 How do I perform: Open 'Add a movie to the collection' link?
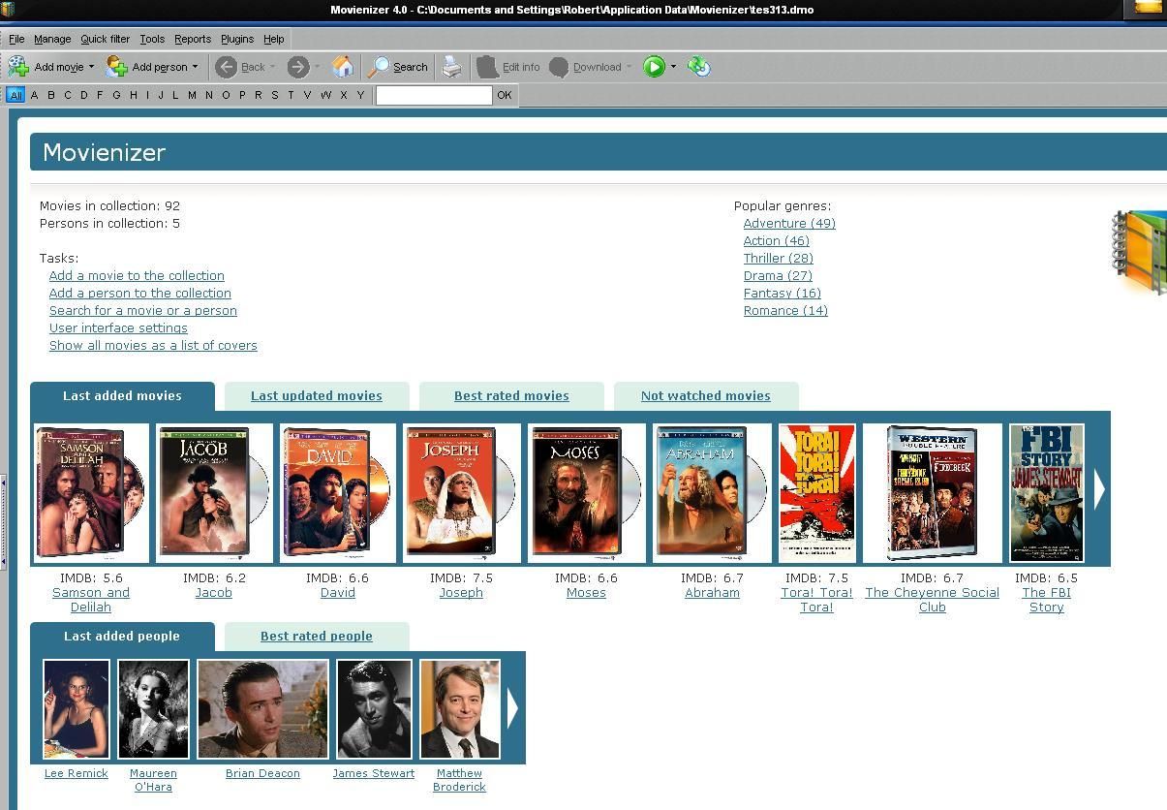[137, 276]
